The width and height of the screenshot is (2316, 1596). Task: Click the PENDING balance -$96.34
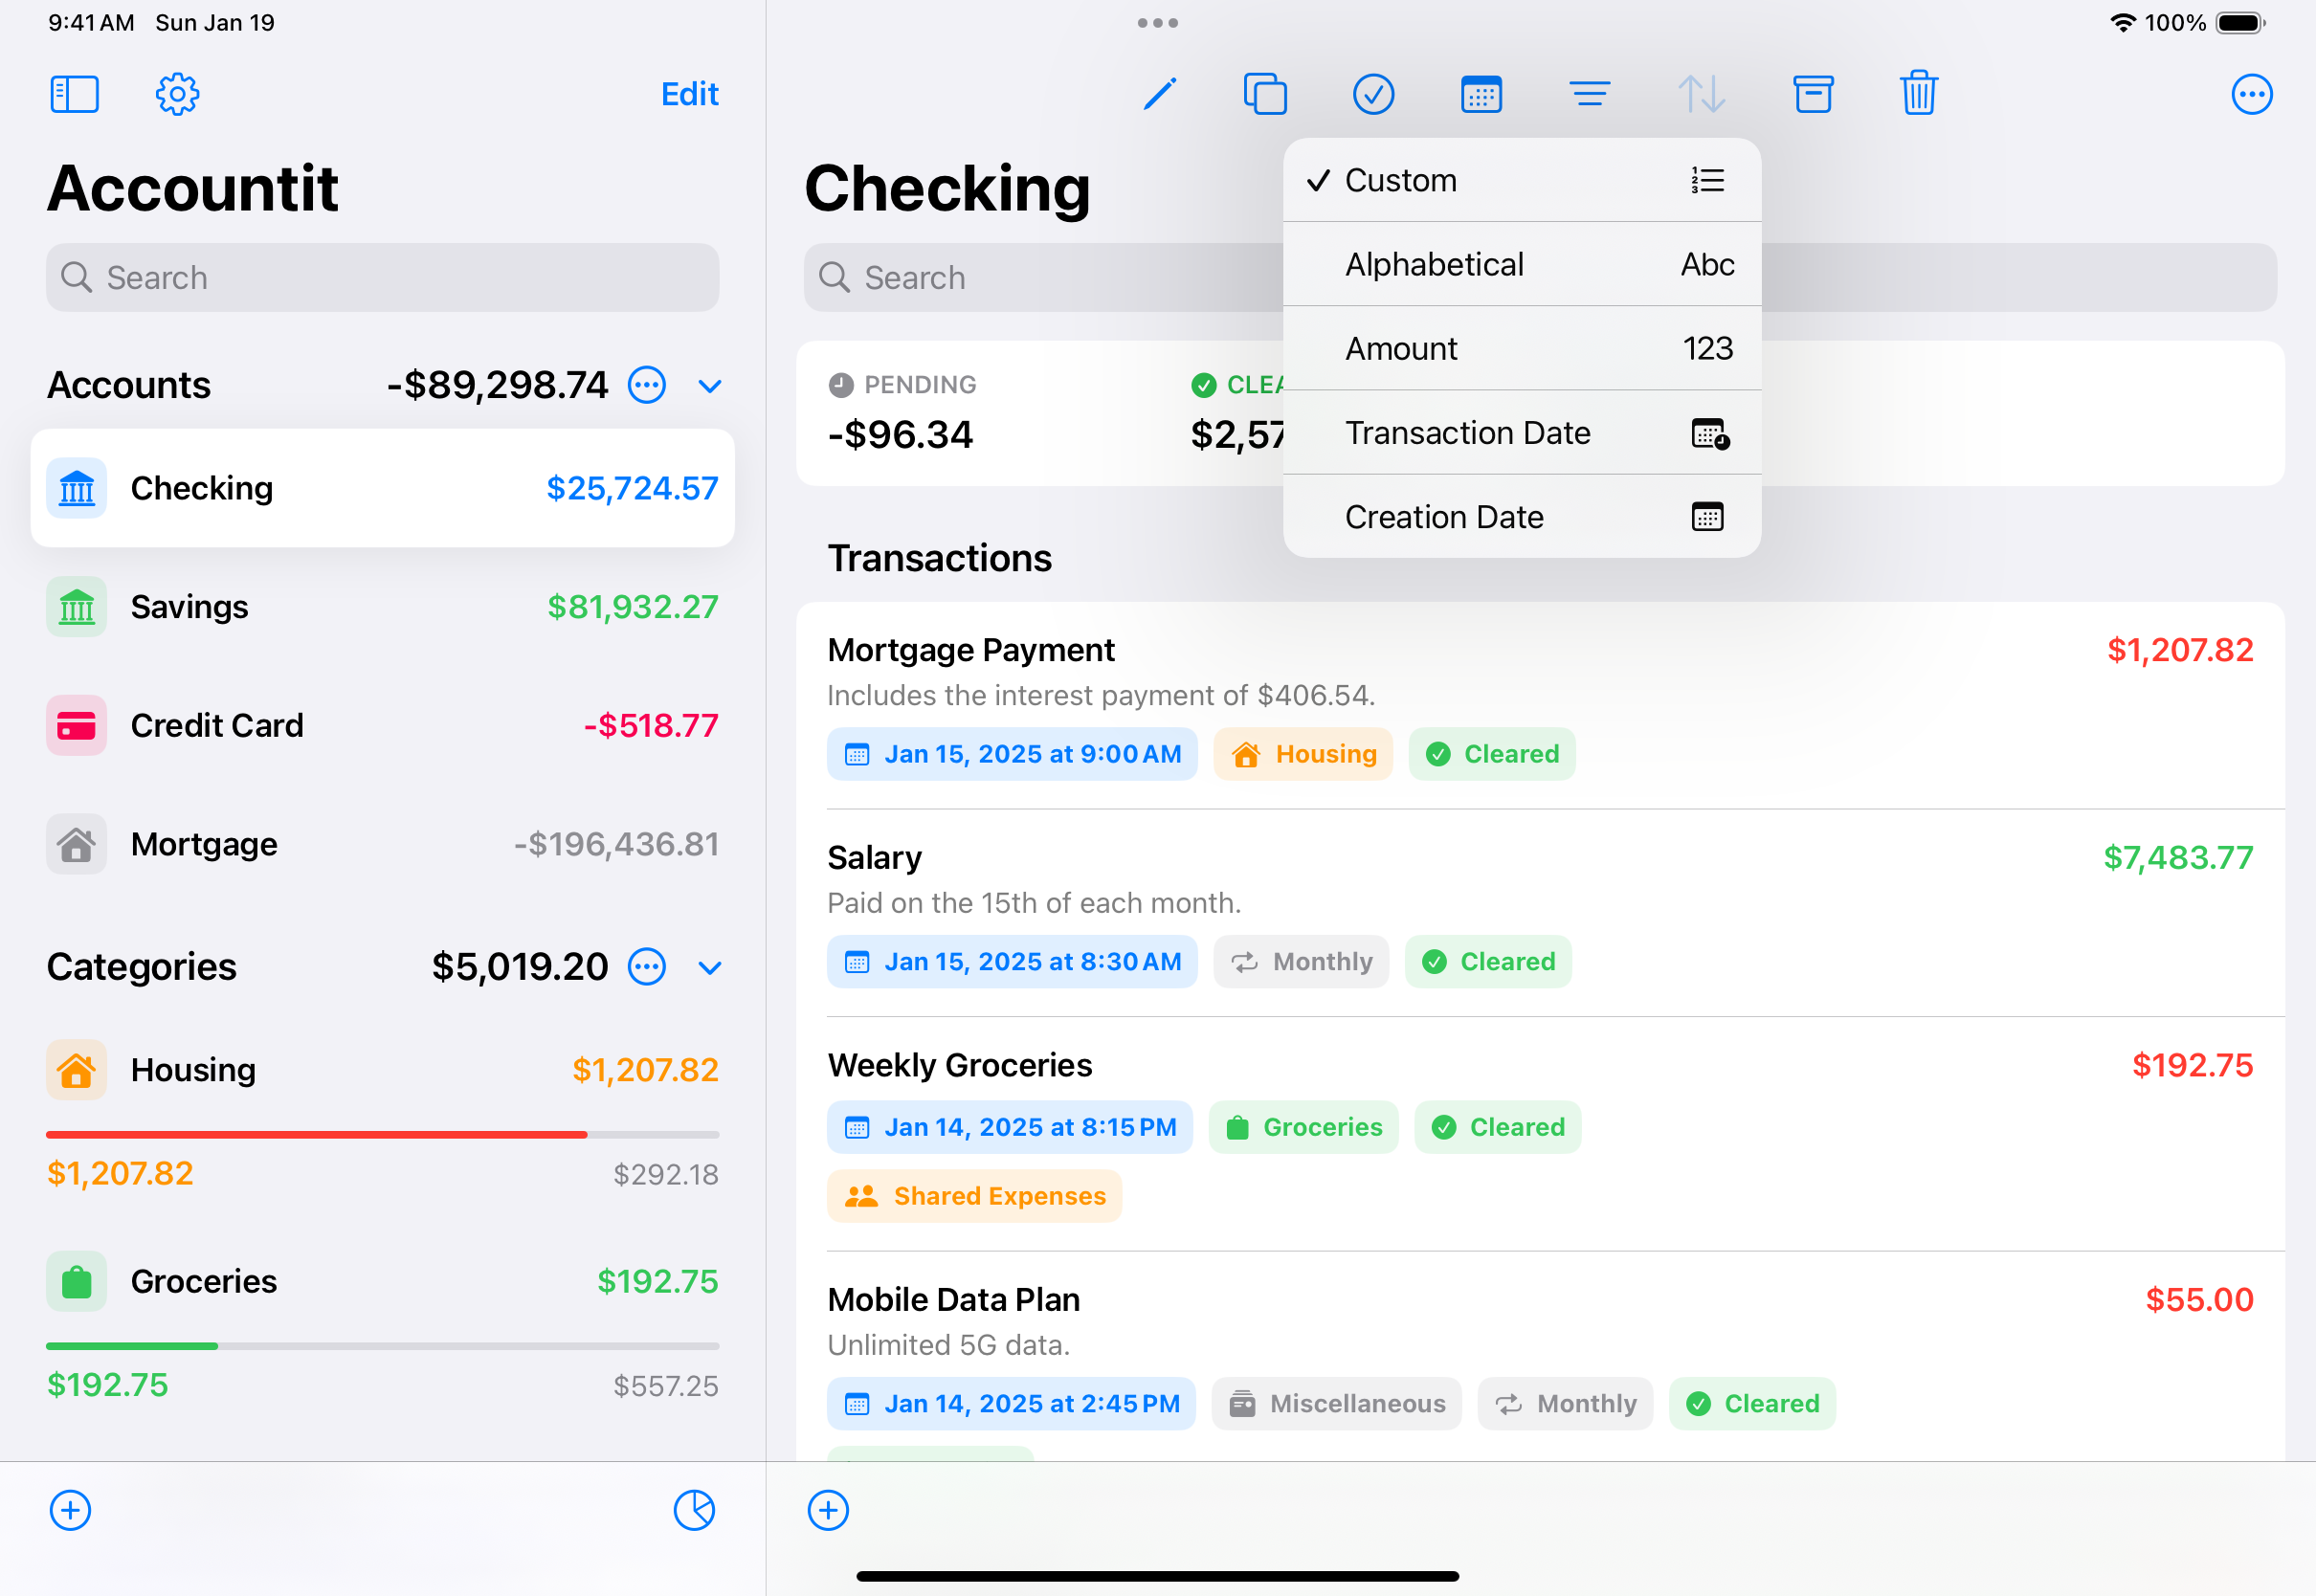click(x=901, y=434)
